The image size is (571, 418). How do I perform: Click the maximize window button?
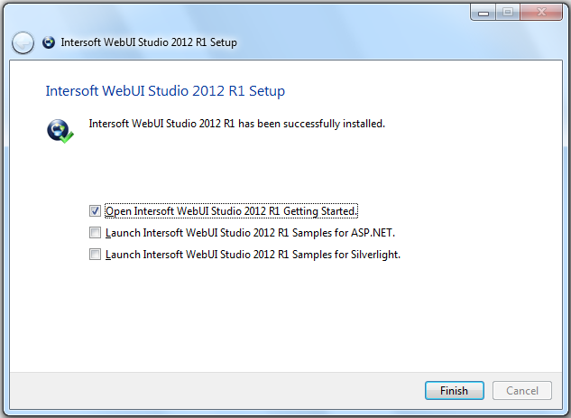click(x=507, y=12)
